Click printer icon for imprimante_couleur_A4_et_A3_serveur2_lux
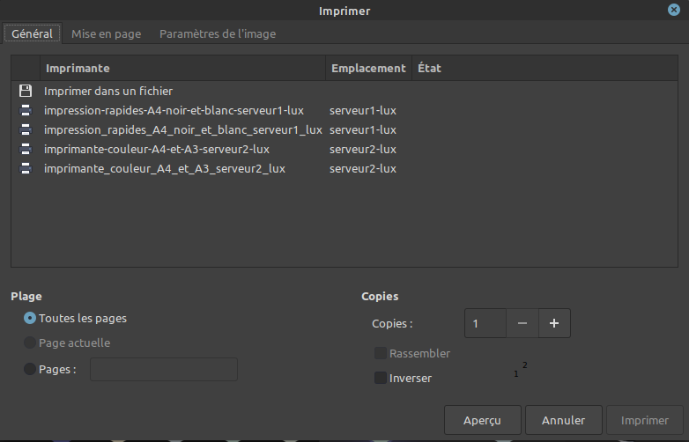 click(26, 168)
